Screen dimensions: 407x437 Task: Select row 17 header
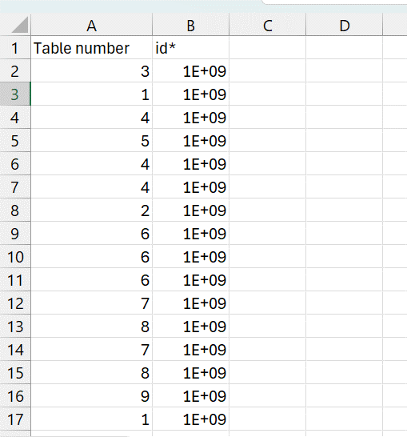(x=15, y=419)
